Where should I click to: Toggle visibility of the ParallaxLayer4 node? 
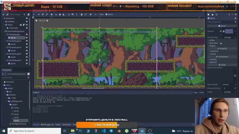pos(27,54)
